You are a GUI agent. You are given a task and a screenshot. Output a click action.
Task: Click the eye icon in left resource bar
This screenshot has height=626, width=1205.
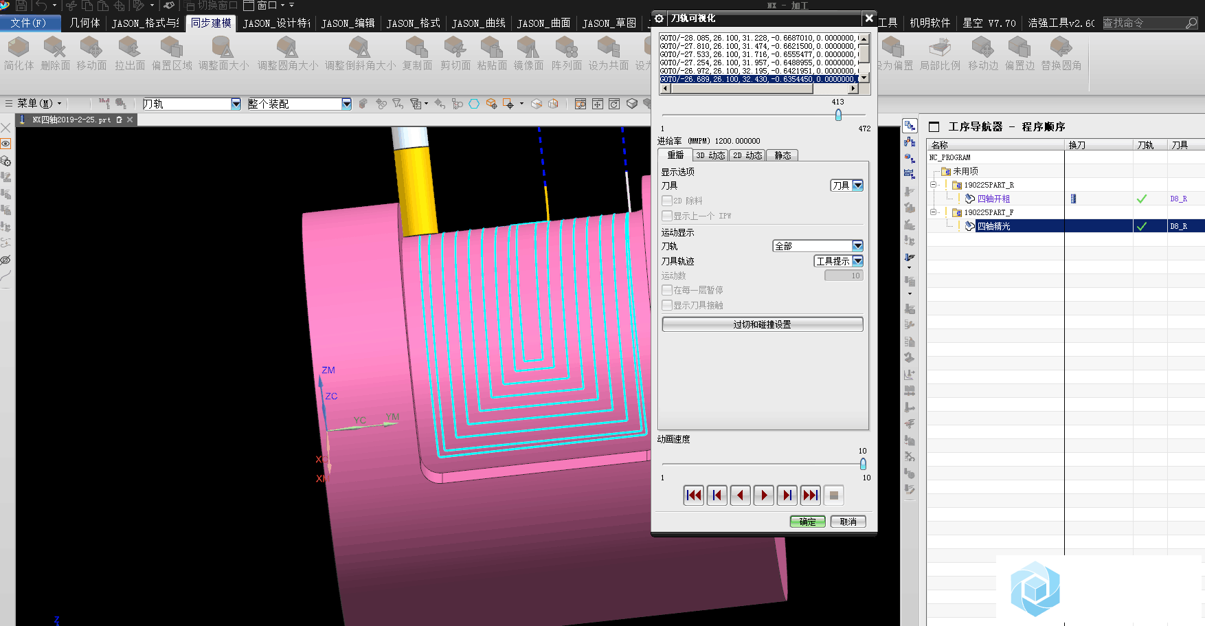pos(5,144)
